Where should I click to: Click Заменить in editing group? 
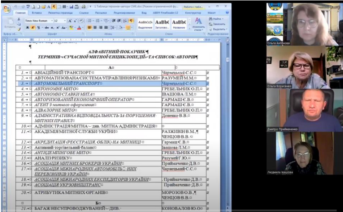point(217,24)
